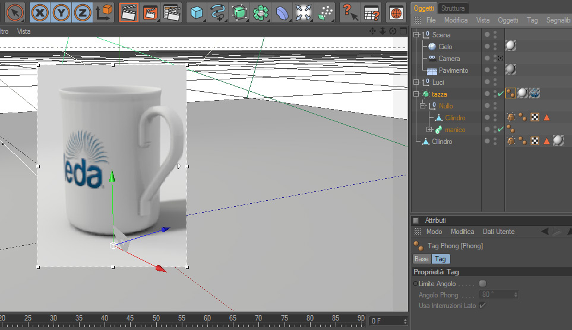Open the viewport Vista menu

point(24,31)
